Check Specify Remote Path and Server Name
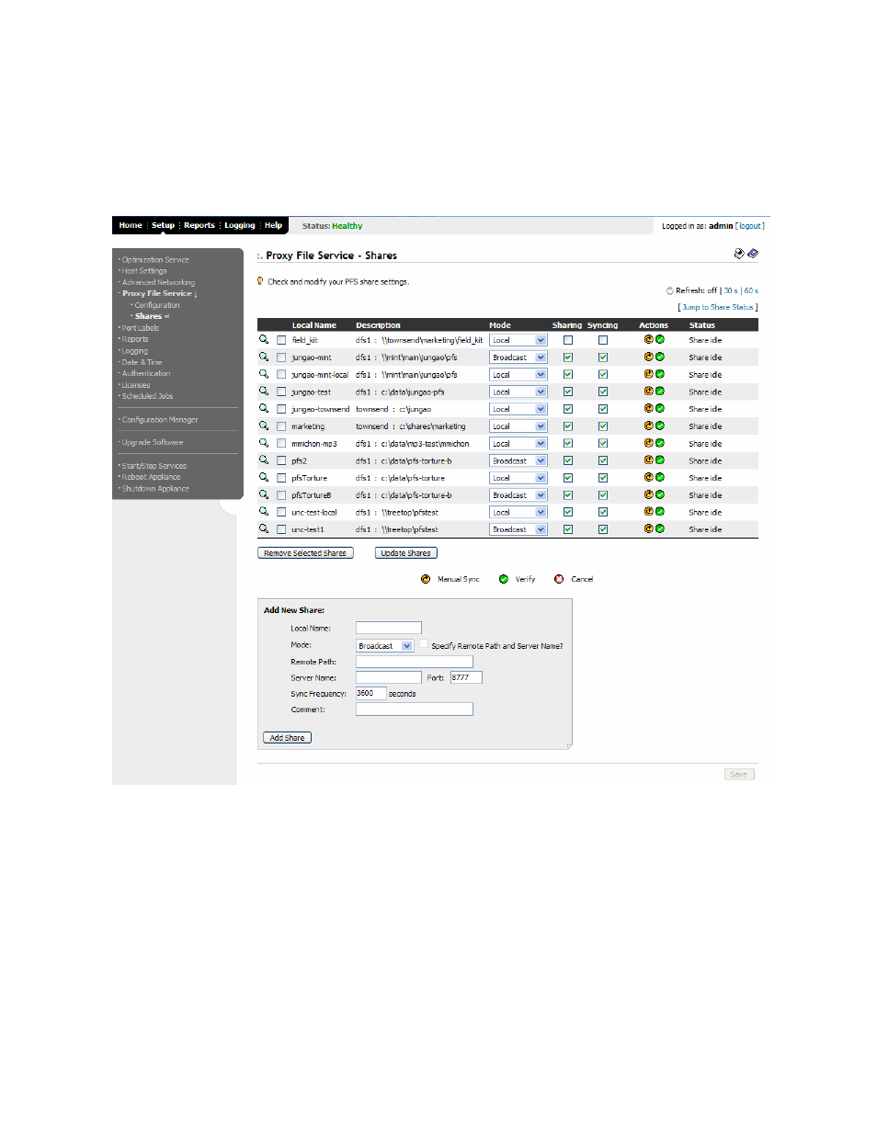877x1135 pixels. (424, 645)
